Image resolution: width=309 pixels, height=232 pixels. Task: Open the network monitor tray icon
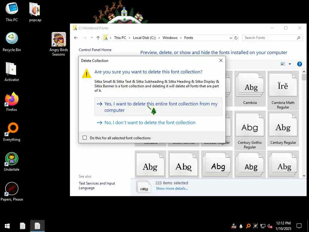coord(263,226)
